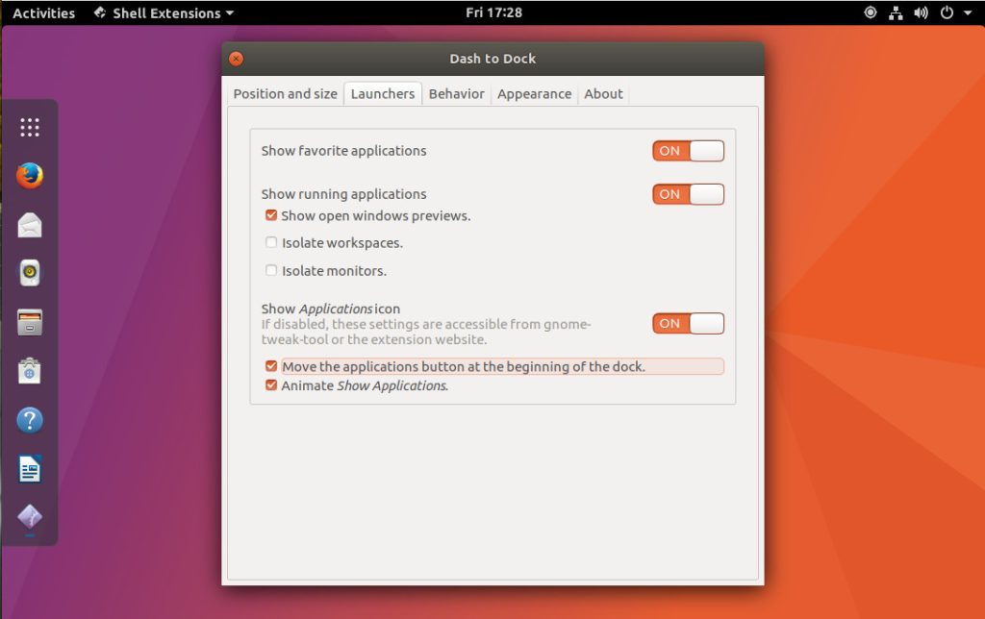Viewport: 985px width, 619px height.
Task: Switch to the Position and size tab
Action: point(285,94)
